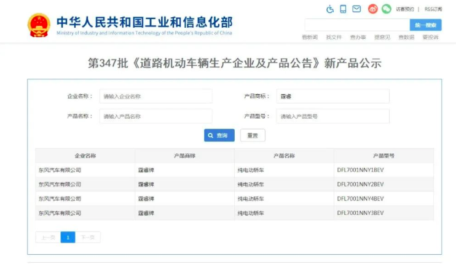Click the national emblem logo
Screen dimensions: 456x264
point(39,25)
